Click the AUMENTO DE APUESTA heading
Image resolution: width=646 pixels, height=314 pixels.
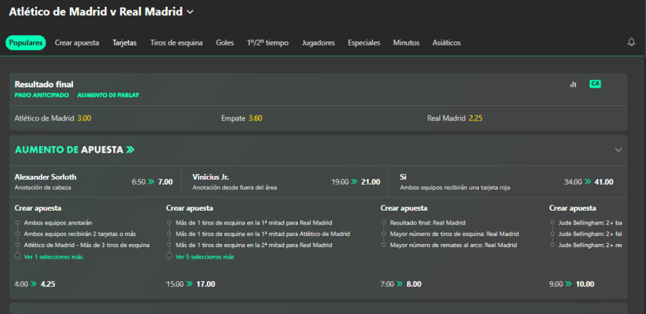74,150
